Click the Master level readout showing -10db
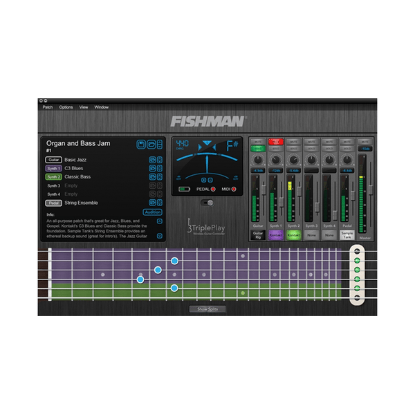Image resolution: width=415 pixels, height=415 pixels. click(365, 149)
